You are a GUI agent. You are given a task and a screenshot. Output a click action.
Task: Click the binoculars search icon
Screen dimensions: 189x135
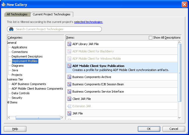coord(11,29)
